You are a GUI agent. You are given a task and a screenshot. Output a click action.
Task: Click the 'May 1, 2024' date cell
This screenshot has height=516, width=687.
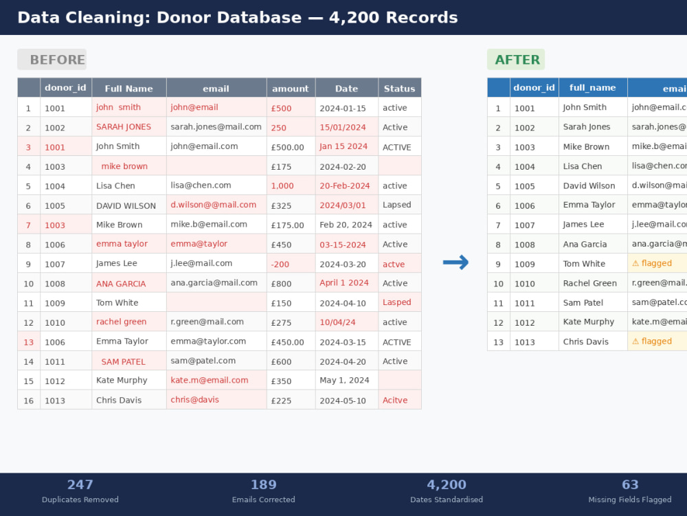[x=346, y=381]
